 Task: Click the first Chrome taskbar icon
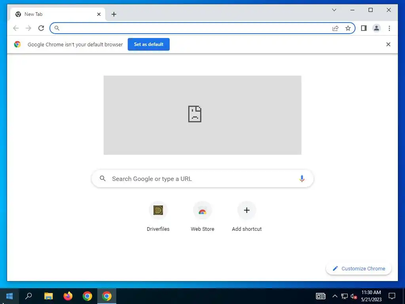click(87, 296)
